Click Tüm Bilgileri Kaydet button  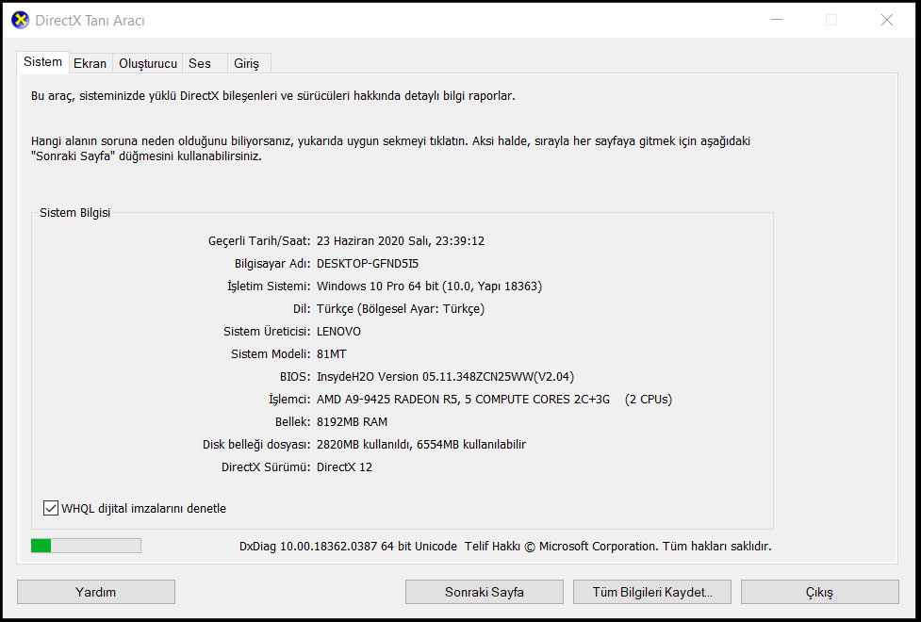click(x=652, y=592)
